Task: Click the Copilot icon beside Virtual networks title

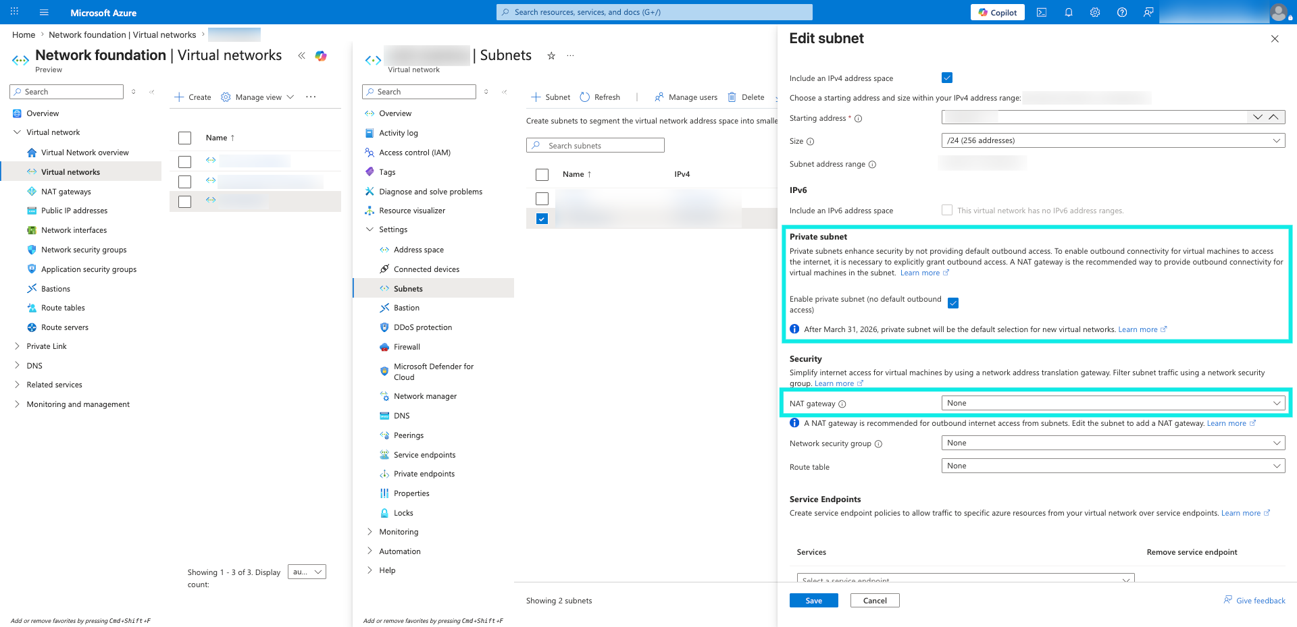Action: (x=321, y=55)
